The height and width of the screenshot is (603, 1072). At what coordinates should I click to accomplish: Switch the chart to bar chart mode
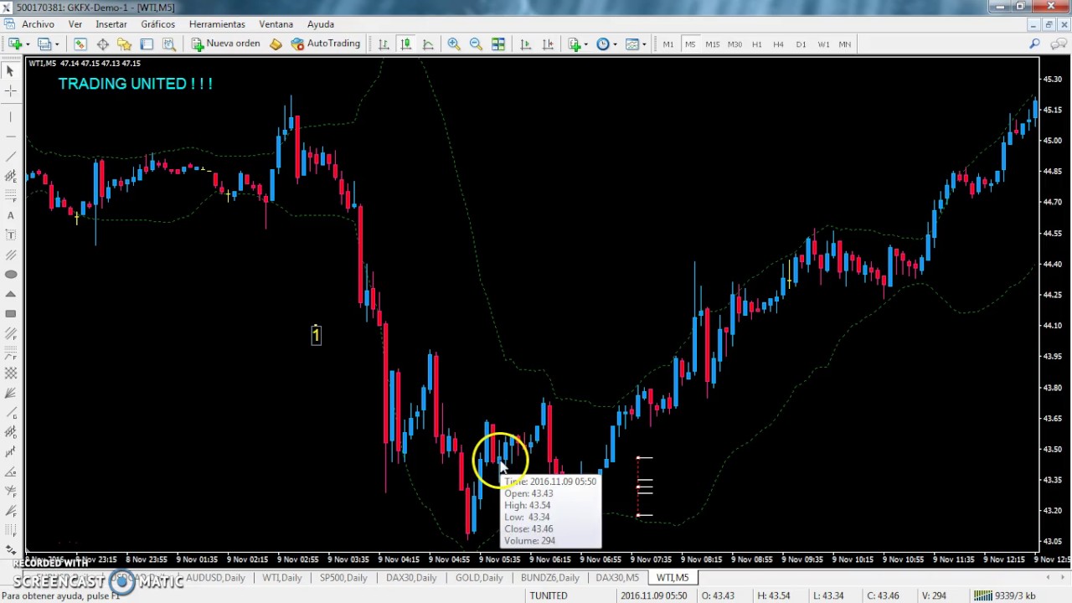click(x=384, y=44)
